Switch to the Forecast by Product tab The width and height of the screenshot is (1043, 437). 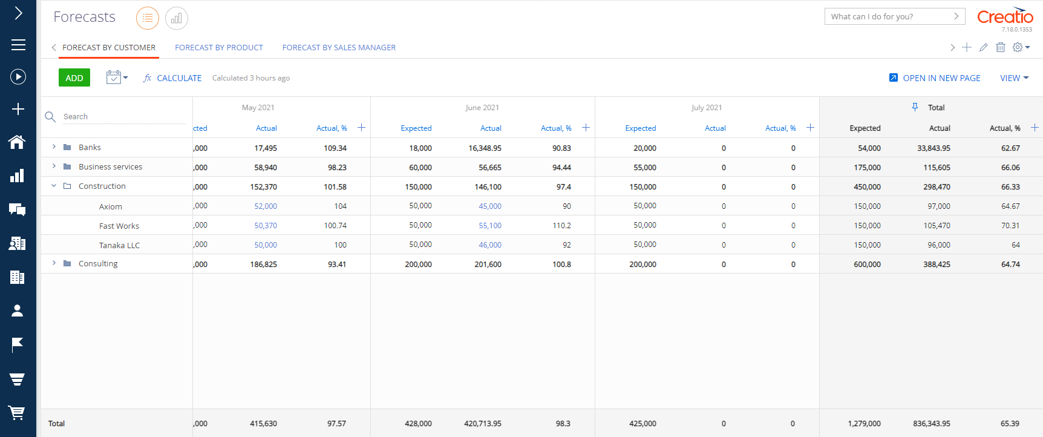point(219,47)
